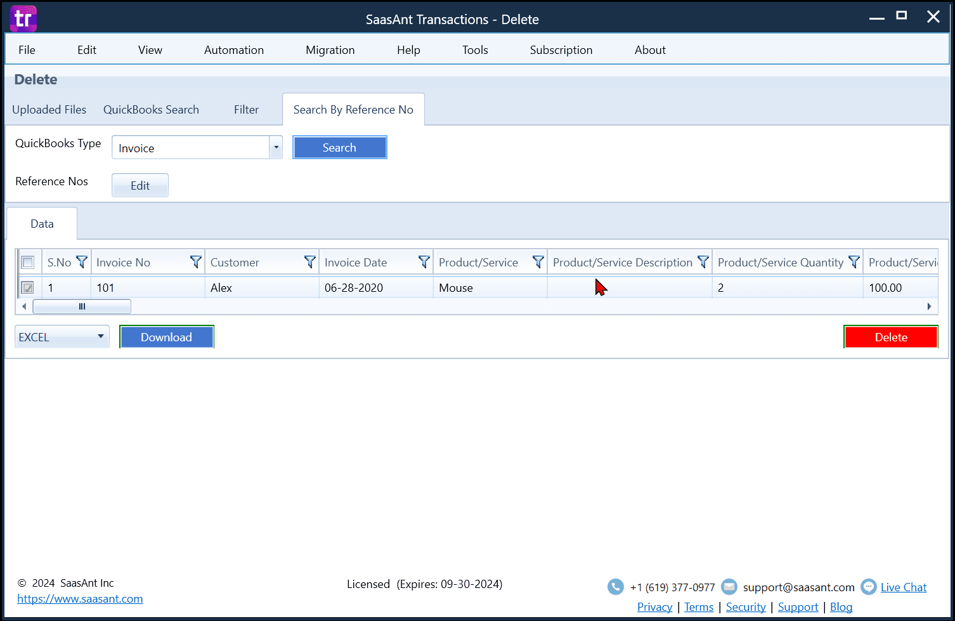The height and width of the screenshot is (621, 955).
Task: Open the Support link
Action: pyautogui.click(x=798, y=607)
